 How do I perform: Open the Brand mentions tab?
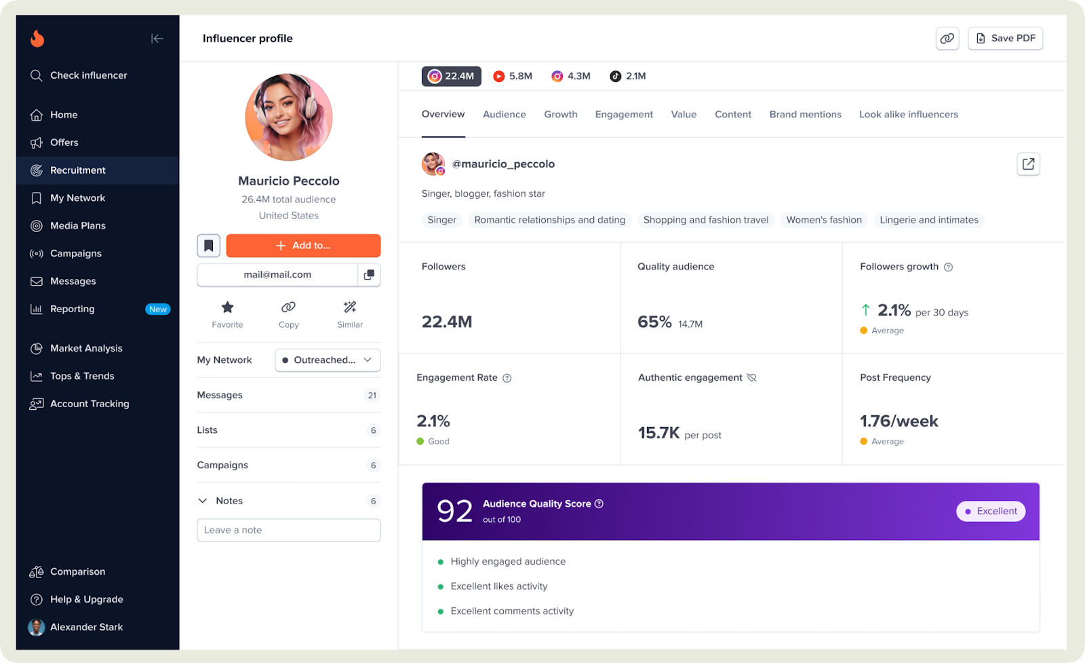coord(805,114)
